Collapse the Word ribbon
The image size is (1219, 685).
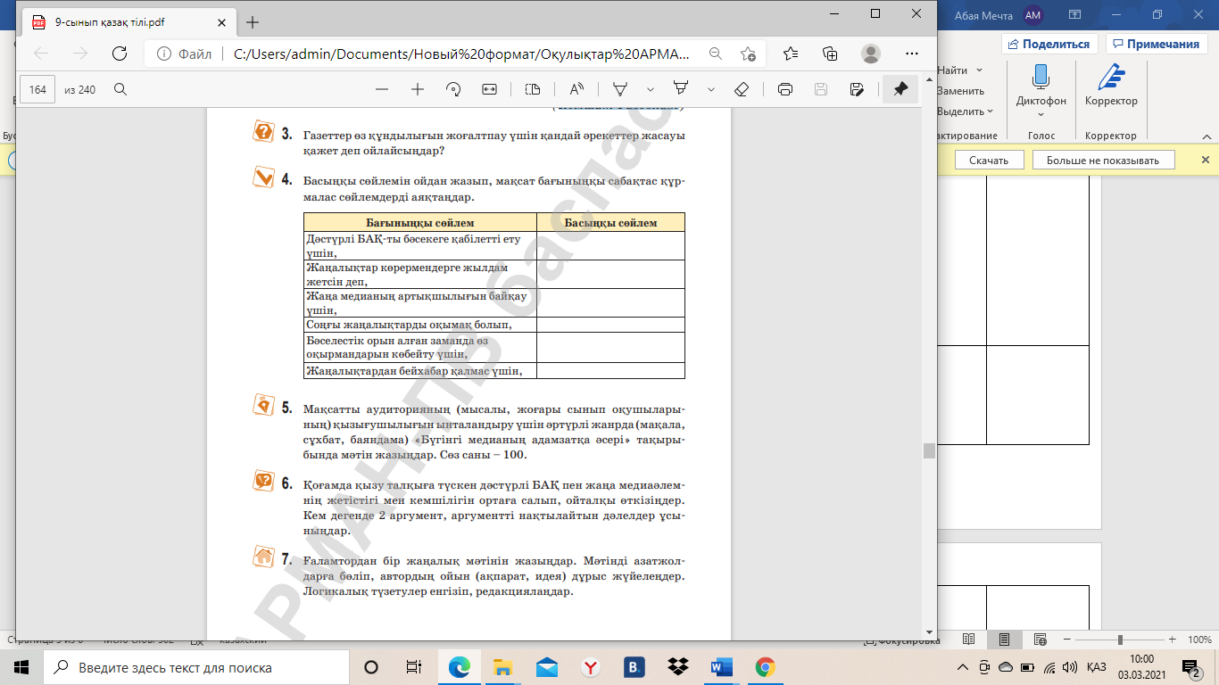[x=1206, y=136]
